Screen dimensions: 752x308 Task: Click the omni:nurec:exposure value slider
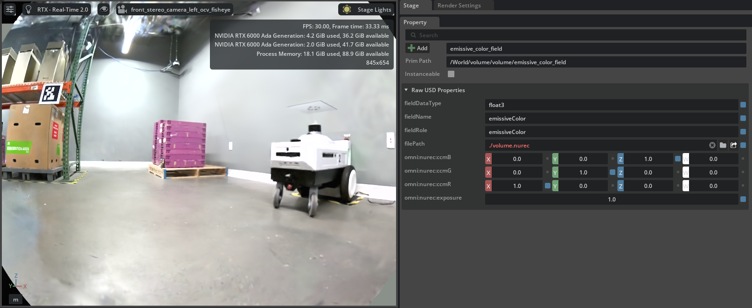[611, 199]
